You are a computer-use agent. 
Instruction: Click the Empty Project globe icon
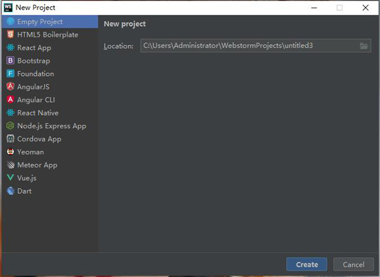coord(10,22)
